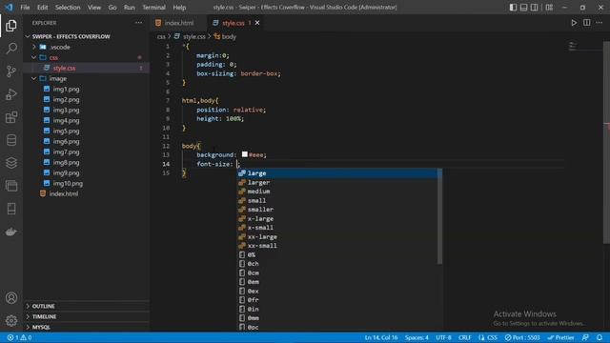Open the Manage gear icon
The image size is (610, 343).
[11, 320]
